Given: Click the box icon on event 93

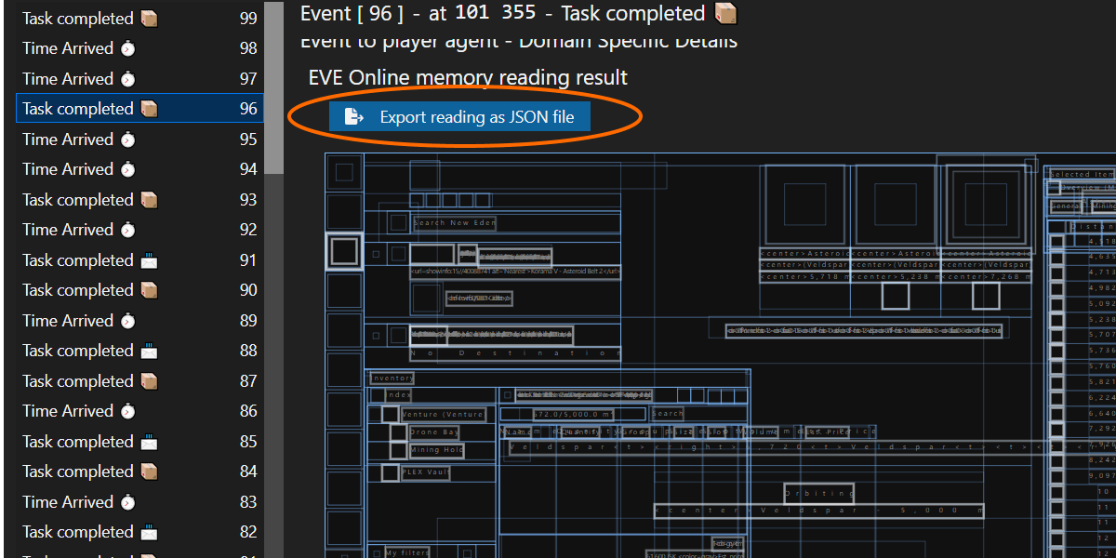Looking at the screenshot, I should (149, 200).
